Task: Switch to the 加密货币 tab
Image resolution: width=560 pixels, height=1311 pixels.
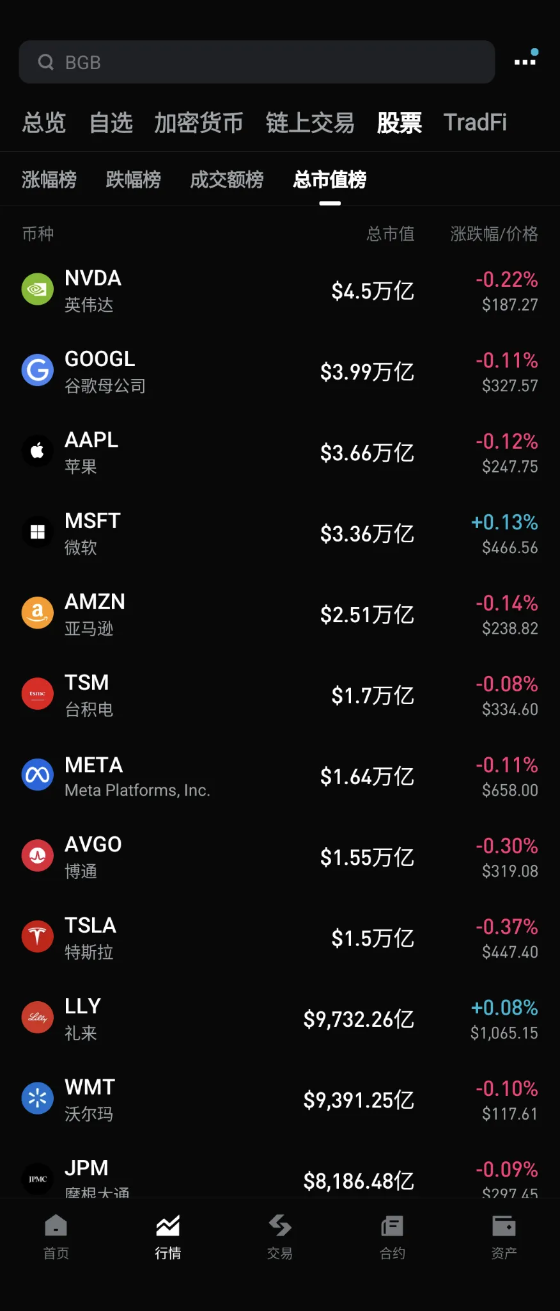Action: (198, 122)
